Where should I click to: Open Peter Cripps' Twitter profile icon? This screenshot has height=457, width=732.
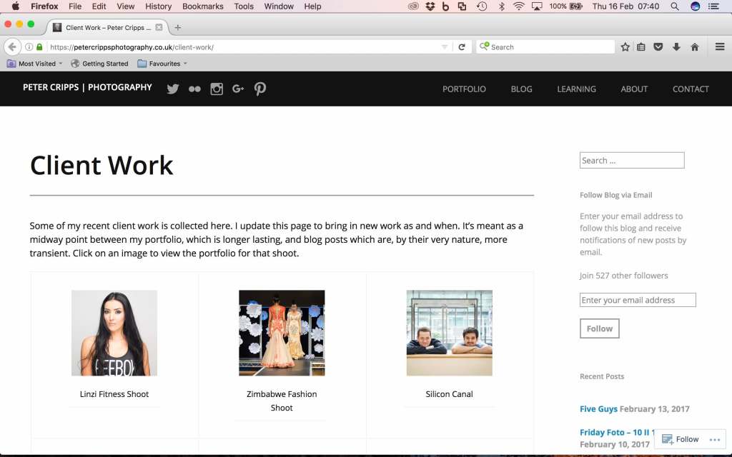coord(172,89)
